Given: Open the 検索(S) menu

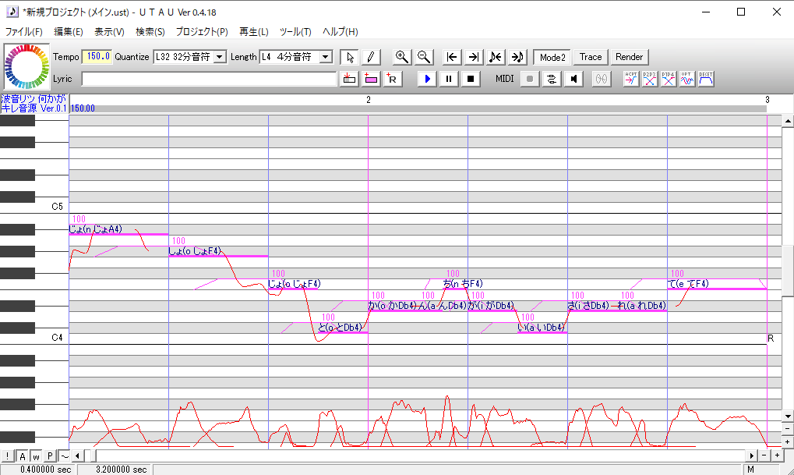Looking at the screenshot, I should click(x=150, y=31).
